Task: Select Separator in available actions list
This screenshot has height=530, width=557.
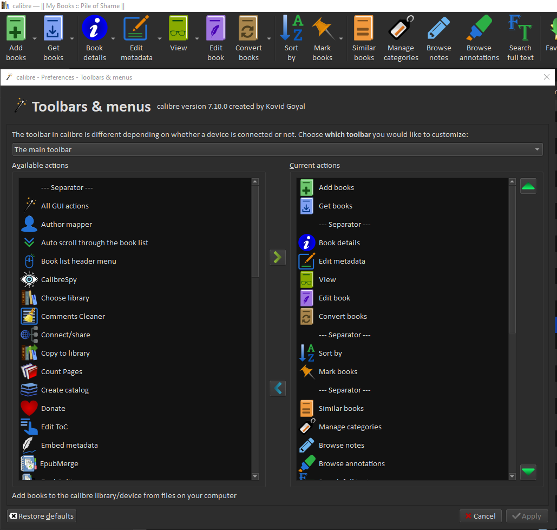Action: [135, 187]
